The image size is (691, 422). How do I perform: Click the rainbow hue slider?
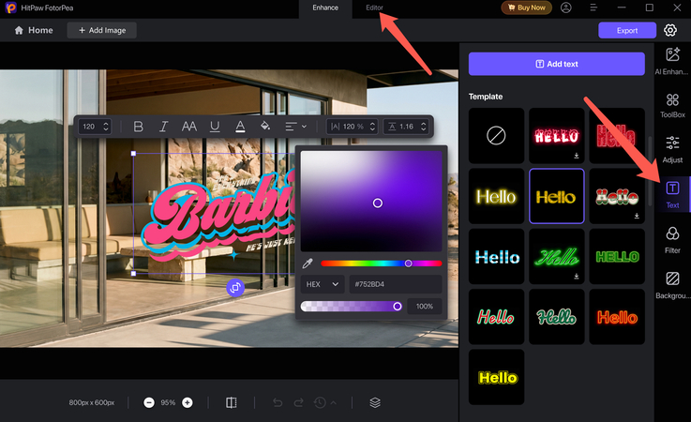coord(382,264)
